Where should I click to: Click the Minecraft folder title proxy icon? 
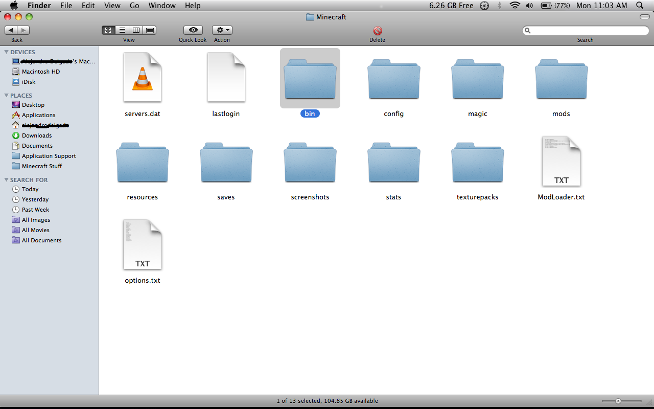point(310,17)
